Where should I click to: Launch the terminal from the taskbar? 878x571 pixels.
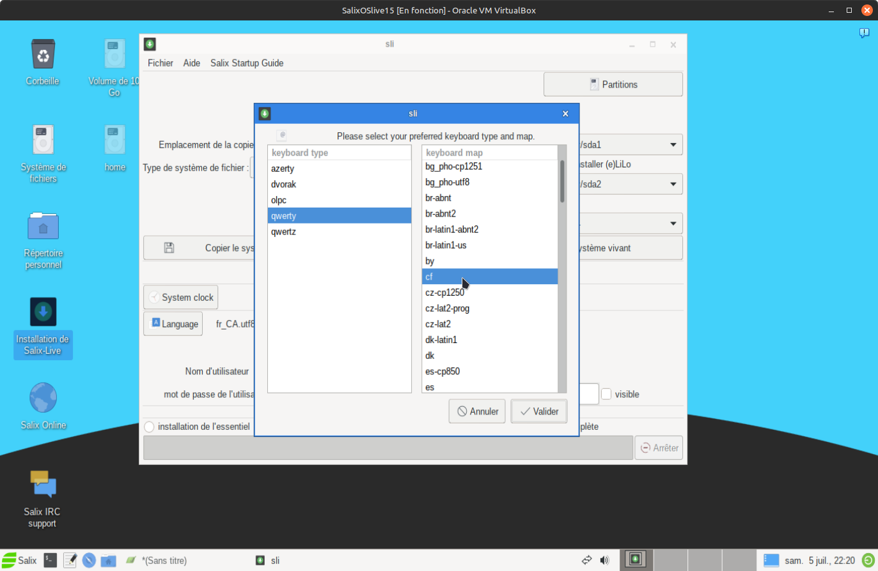pos(50,560)
